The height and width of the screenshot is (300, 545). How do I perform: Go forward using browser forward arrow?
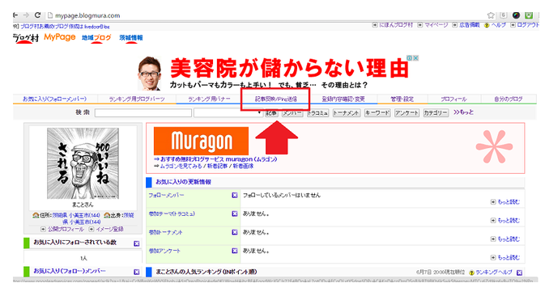pos(26,15)
